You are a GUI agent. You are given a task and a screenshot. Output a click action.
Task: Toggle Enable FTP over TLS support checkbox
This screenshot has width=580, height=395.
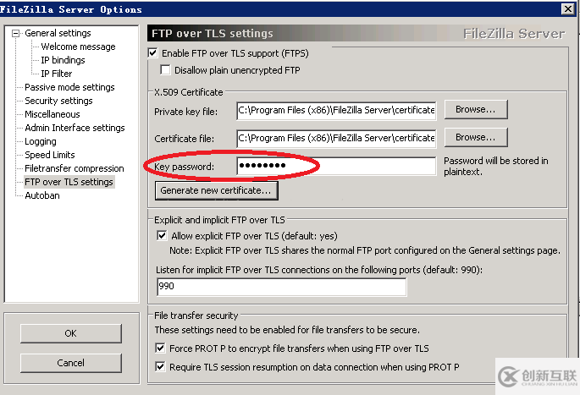153,53
